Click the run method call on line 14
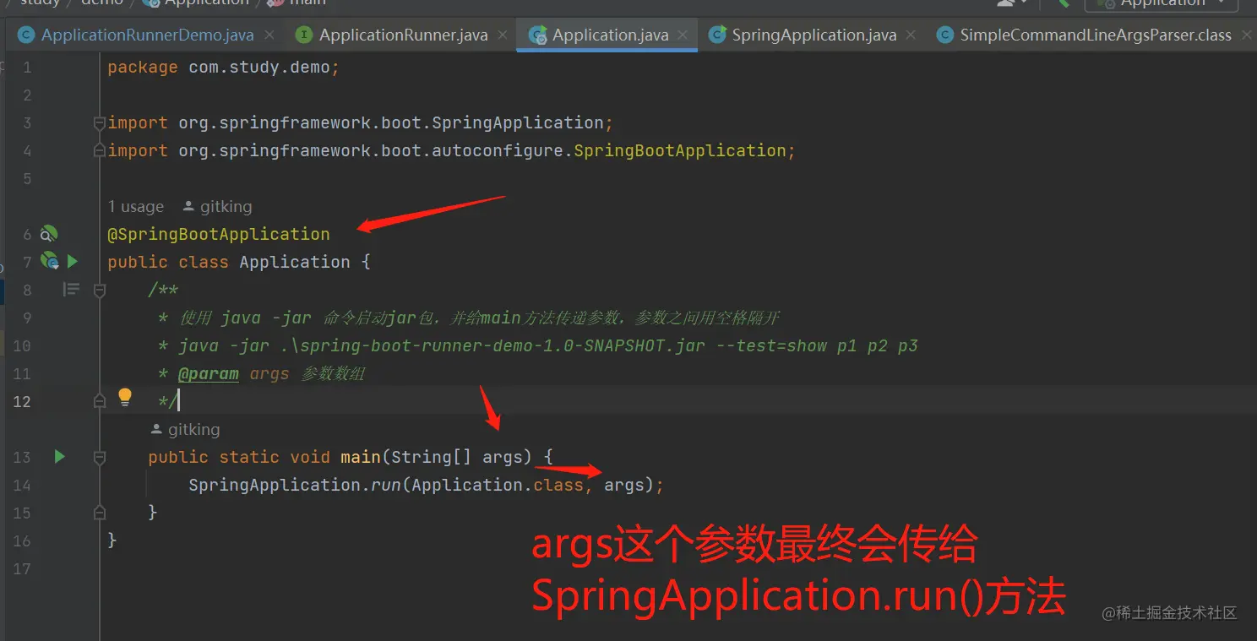1257x641 pixels. 386,485
